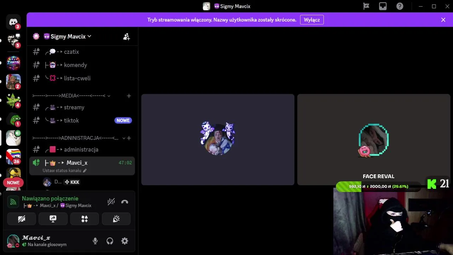Open the rainbow flag server with 26 notifications
453x255 pixels.
[x=13, y=157]
